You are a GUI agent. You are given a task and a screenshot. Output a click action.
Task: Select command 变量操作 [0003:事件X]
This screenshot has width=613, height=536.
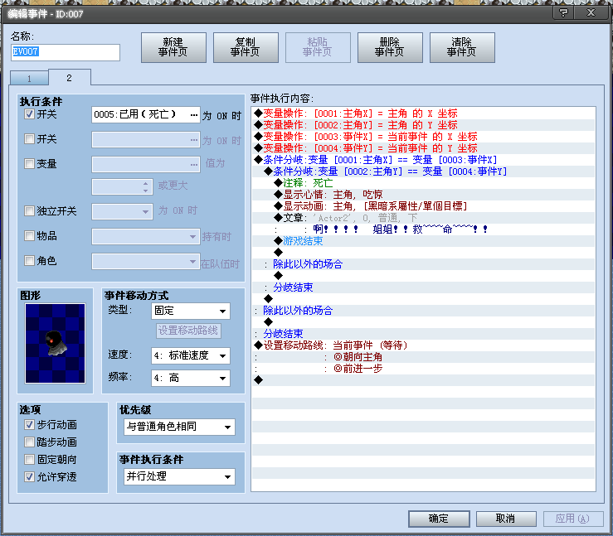click(423, 137)
